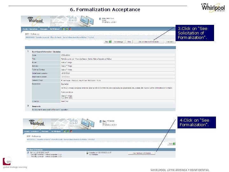This screenshot has height=172, width=229.
Task: Click title value 'Revisão comercial - Plano de Saúde'
Action: coord(86,59)
